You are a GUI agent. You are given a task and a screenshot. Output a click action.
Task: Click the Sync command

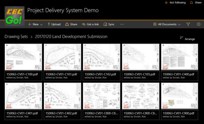click(109, 24)
